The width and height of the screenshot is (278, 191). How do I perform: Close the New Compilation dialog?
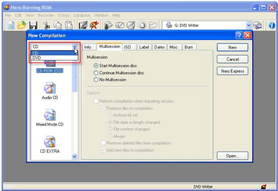(x=248, y=35)
